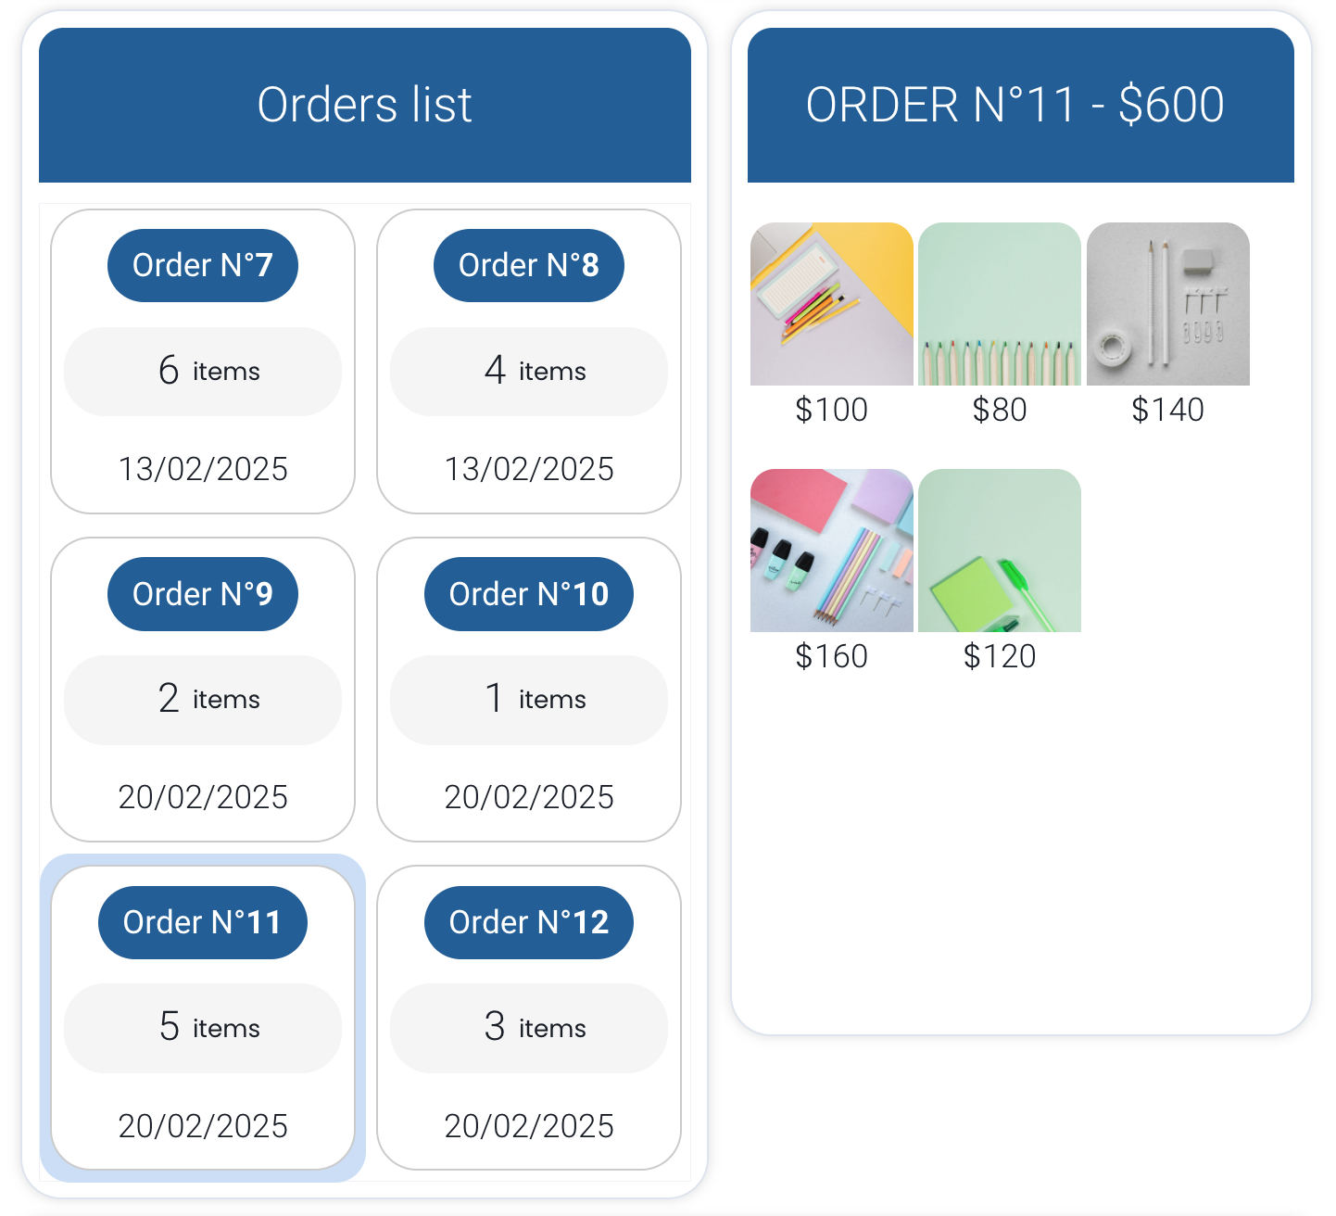Click the Order N°9 label
The height and width of the screenshot is (1216, 1336).
pyautogui.click(x=203, y=594)
